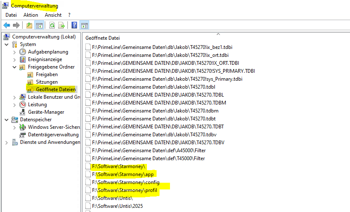The width and height of the screenshot is (350, 212).
Task: Click the Dienste und Anwendungen icon
Action: coord(15,142)
